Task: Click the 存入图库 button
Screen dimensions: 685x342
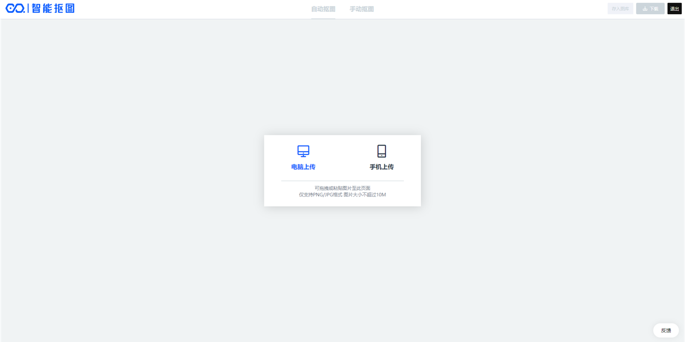Action: pos(620,9)
